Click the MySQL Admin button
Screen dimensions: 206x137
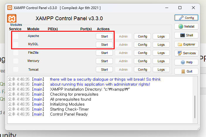(x=123, y=45)
